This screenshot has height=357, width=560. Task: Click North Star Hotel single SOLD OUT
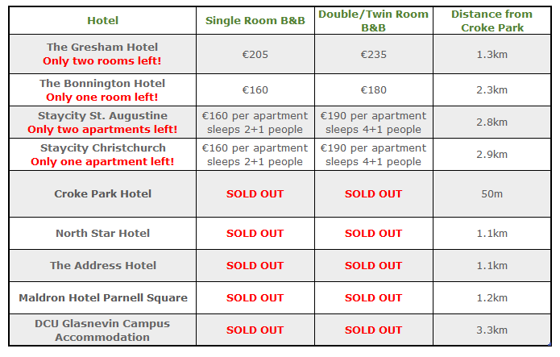pyautogui.click(x=255, y=234)
